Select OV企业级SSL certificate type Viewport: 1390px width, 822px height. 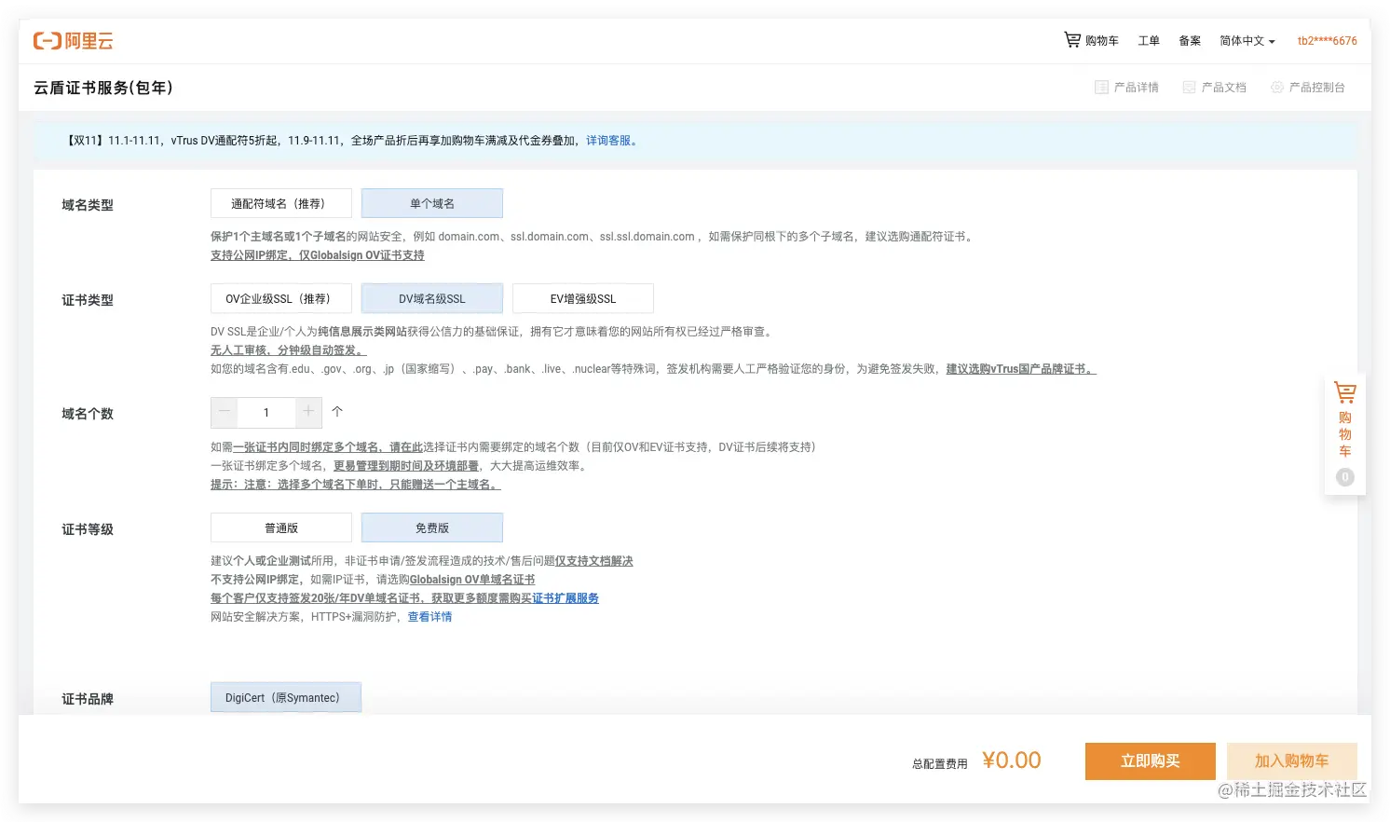point(281,298)
